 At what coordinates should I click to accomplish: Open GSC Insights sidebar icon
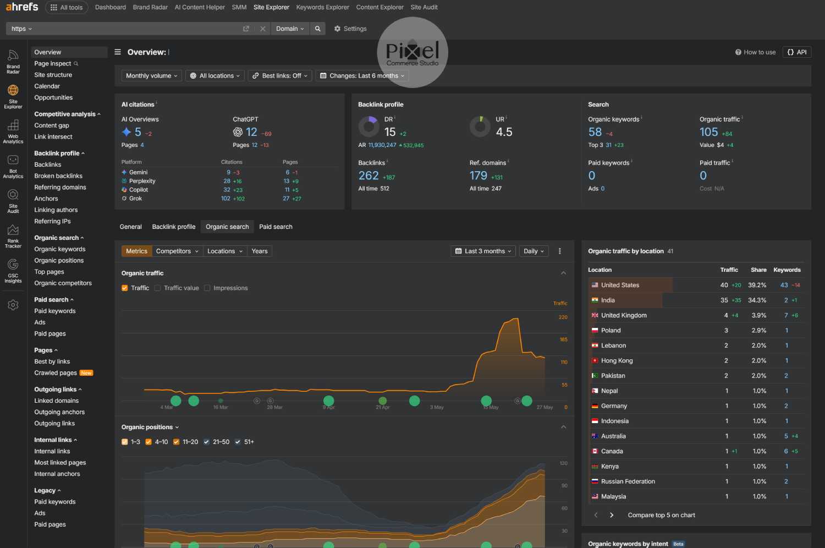pyautogui.click(x=13, y=271)
